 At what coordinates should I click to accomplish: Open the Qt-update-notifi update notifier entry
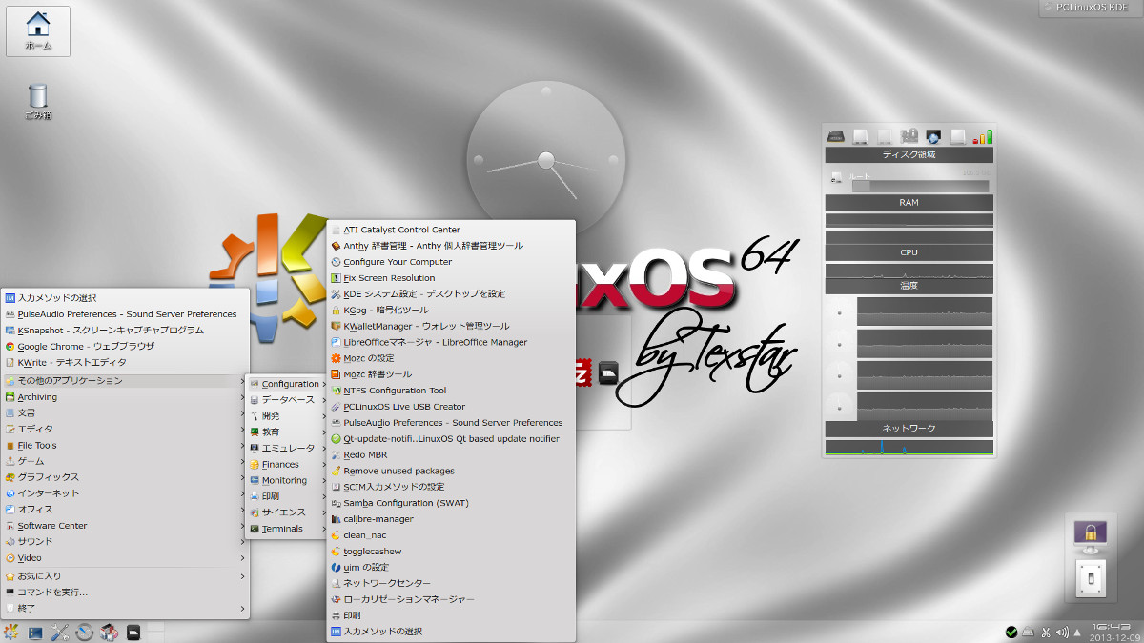pyautogui.click(x=451, y=439)
